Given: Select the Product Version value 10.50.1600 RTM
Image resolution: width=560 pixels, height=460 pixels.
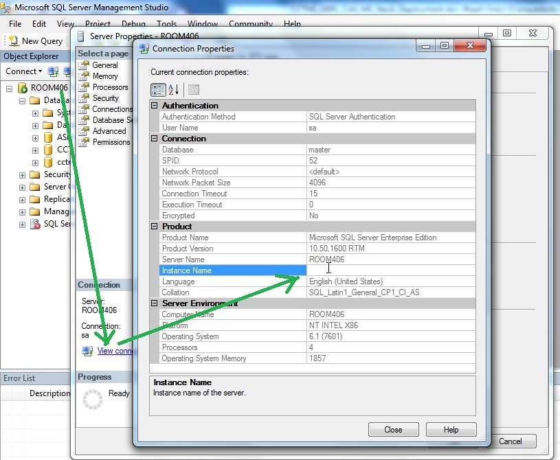Looking at the screenshot, I should pyautogui.click(x=337, y=249).
